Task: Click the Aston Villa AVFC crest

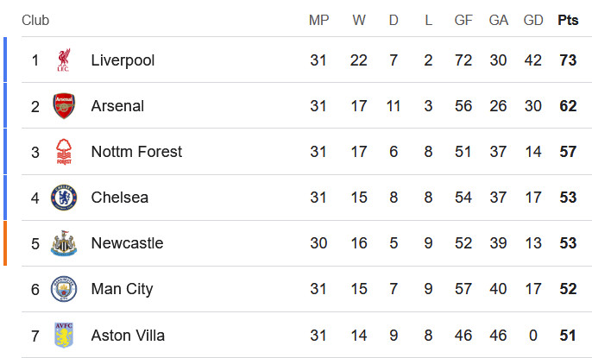Action: click(64, 335)
